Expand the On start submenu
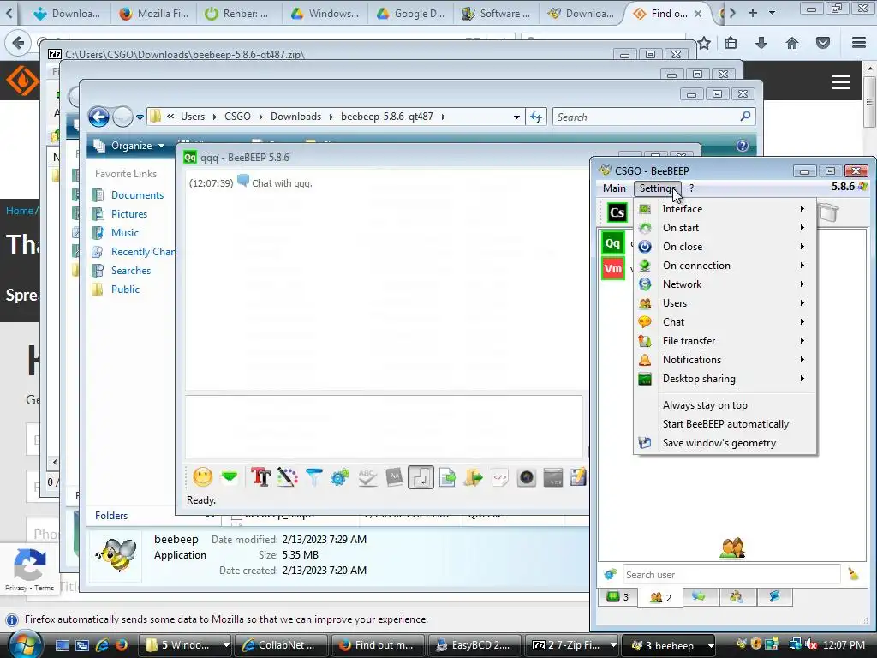The width and height of the screenshot is (877, 658). (x=725, y=228)
